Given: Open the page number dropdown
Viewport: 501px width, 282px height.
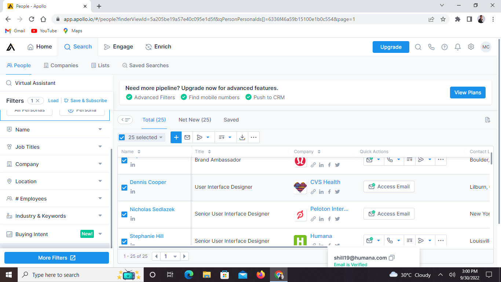Looking at the screenshot, I should (x=171, y=256).
